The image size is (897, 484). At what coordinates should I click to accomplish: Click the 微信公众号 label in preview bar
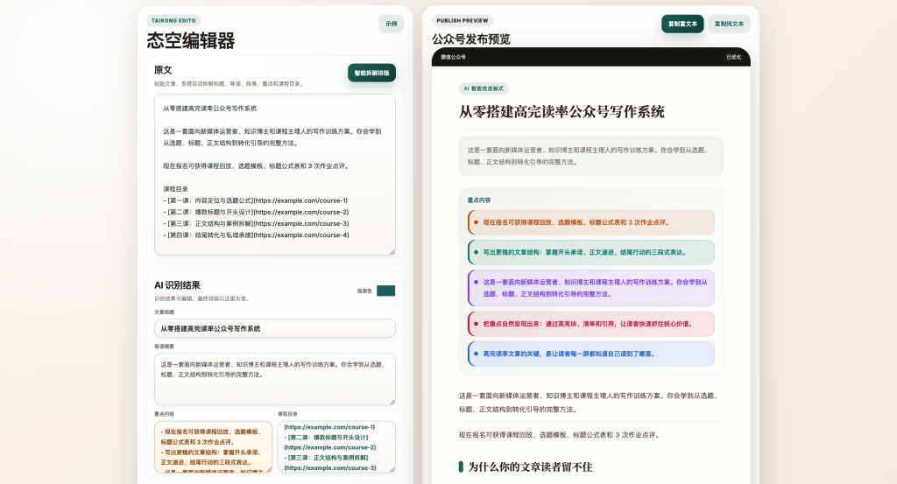point(453,57)
